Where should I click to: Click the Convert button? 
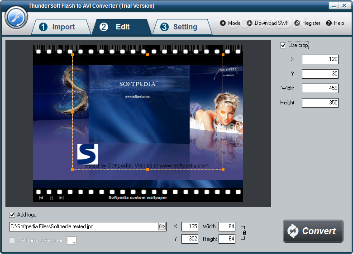tap(313, 231)
